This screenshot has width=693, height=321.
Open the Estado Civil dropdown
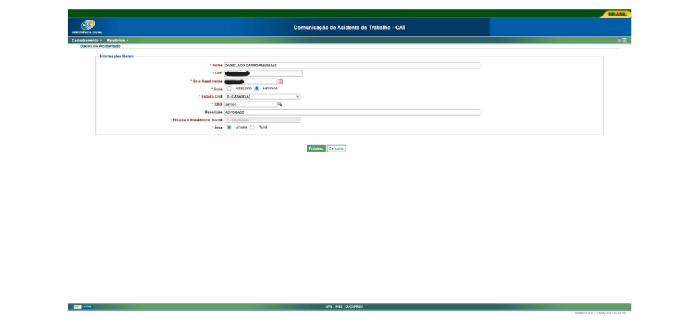pos(263,96)
